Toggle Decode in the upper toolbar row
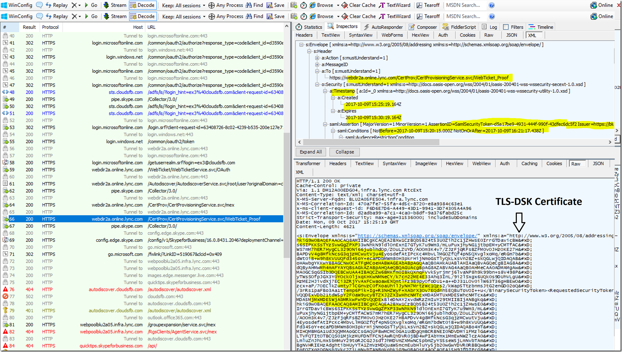This screenshot has width=622, height=352. [x=142, y=5]
